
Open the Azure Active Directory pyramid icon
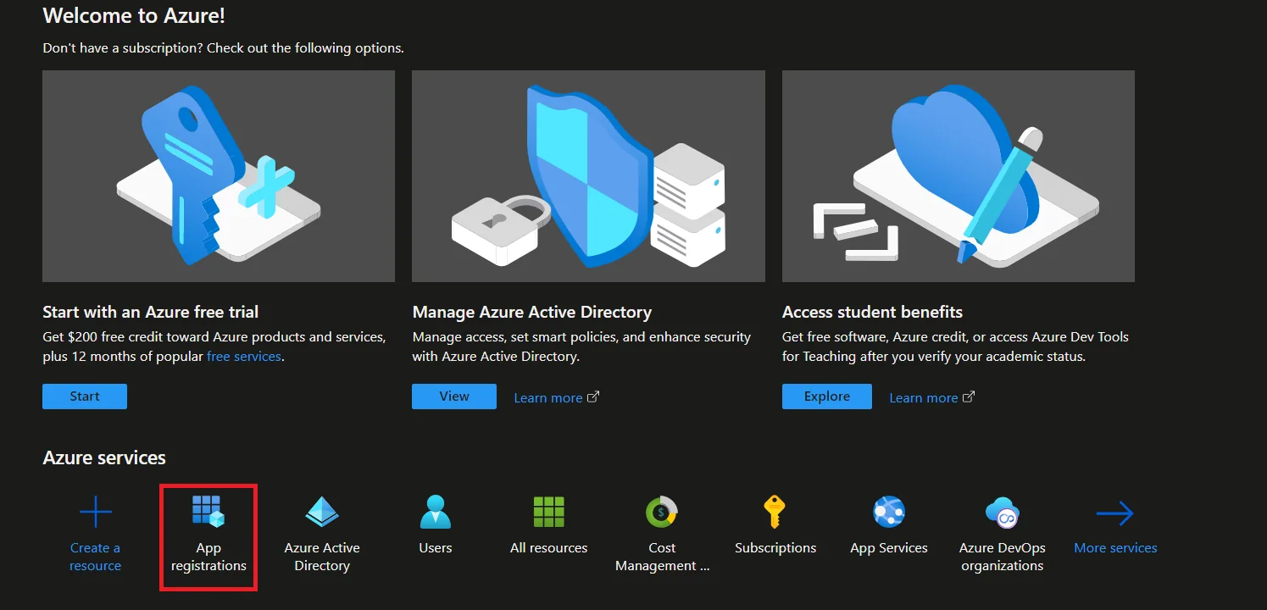322,513
